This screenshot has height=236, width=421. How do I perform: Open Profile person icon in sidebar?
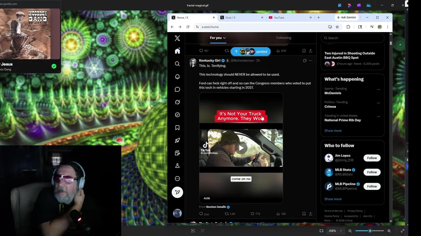[177, 166]
